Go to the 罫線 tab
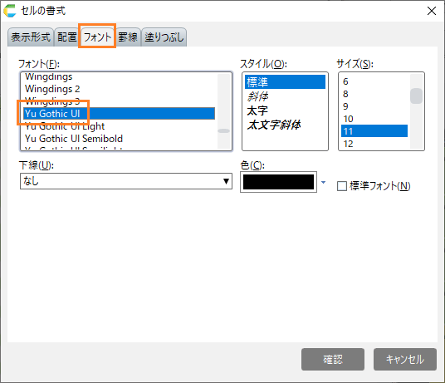The width and height of the screenshot is (445, 383). pos(128,37)
